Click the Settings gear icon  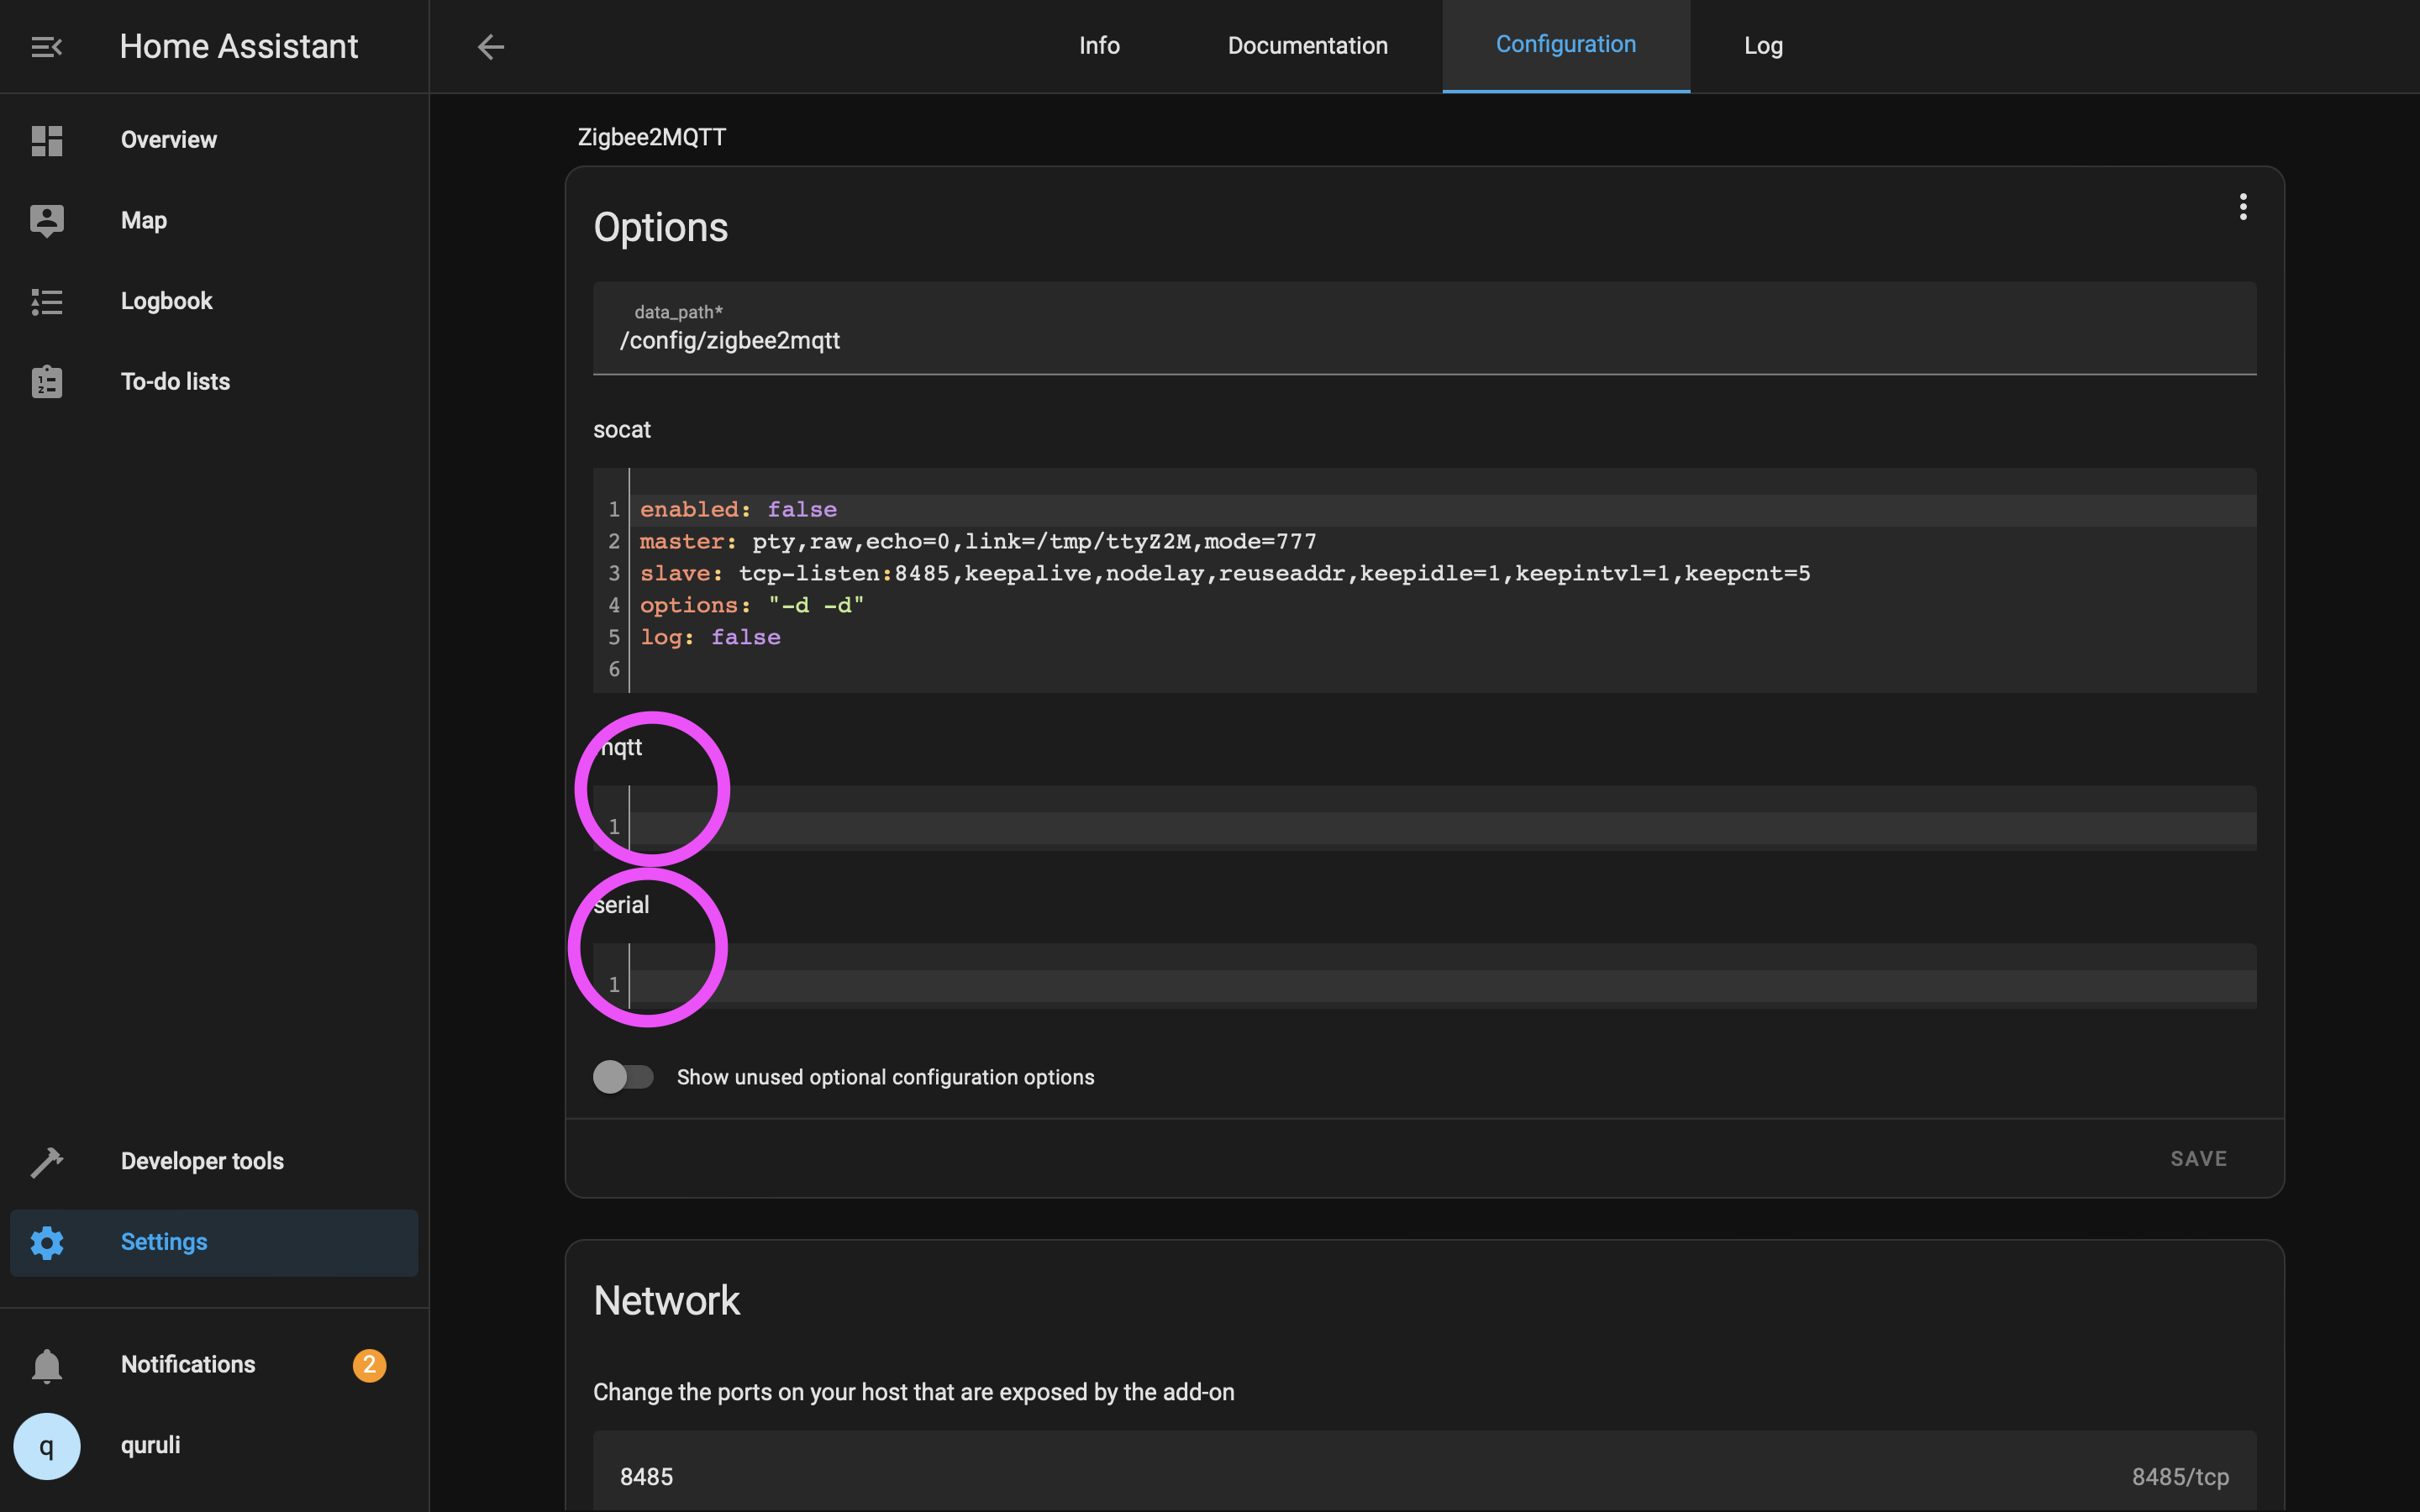46,1242
